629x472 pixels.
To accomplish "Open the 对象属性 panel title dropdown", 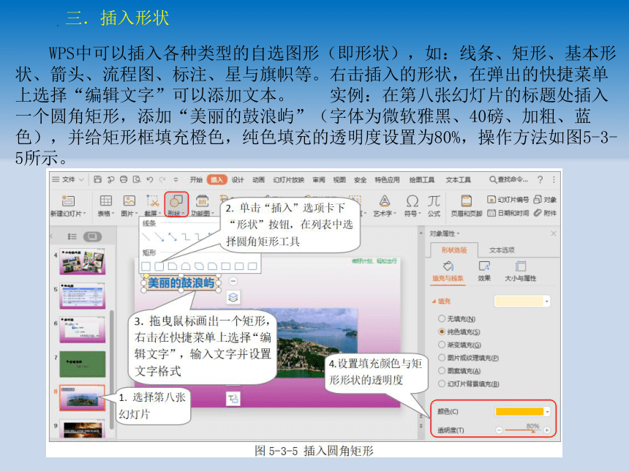I will coord(458,233).
